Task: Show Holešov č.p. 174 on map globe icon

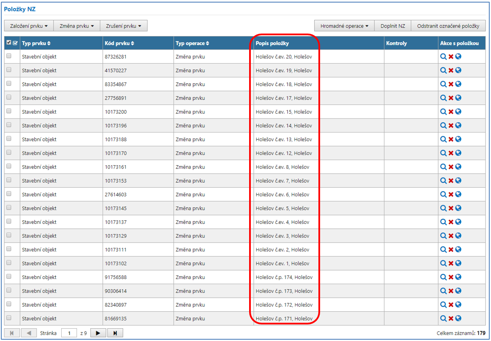Action: click(x=458, y=277)
